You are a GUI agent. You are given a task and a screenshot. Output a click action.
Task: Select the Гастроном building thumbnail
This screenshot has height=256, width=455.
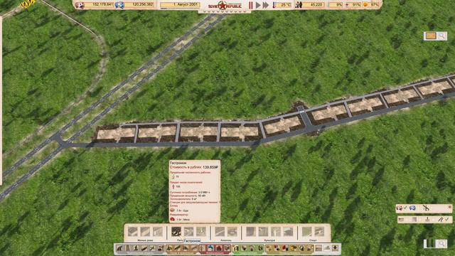point(176,232)
